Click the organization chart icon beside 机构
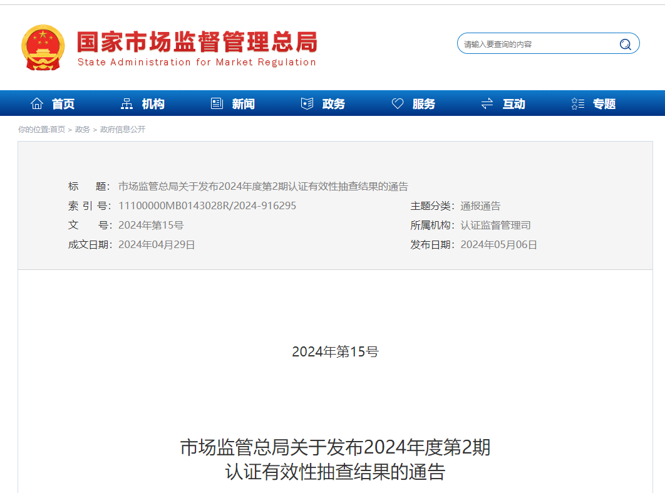 click(x=126, y=103)
